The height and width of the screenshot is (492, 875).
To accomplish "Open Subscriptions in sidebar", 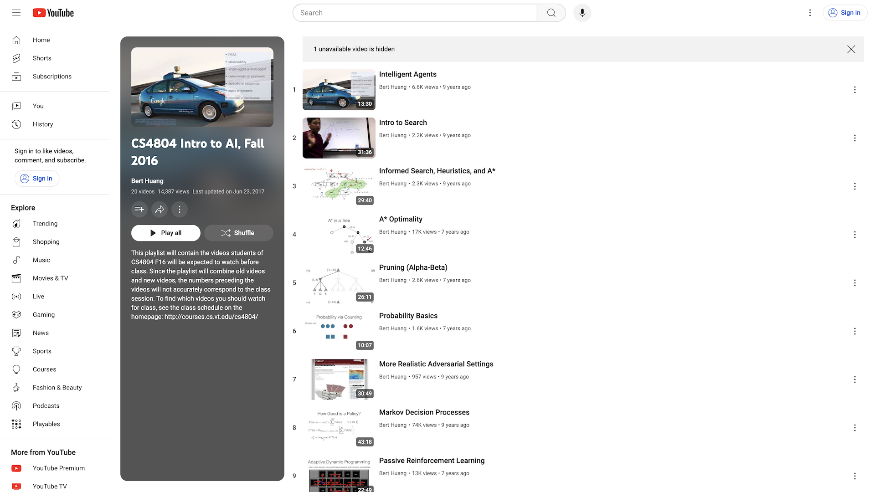I will tap(55, 77).
